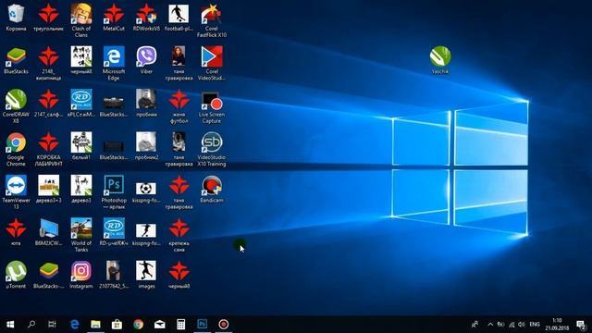The width and height of the screenshot is (592, 333).
Task: Launch TeamViewer 13 shortcut
Action: pos(16,192)
